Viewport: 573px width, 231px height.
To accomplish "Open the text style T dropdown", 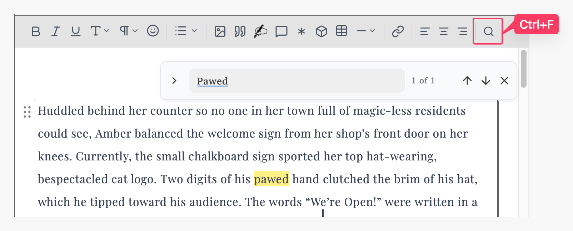I will 100,31.
